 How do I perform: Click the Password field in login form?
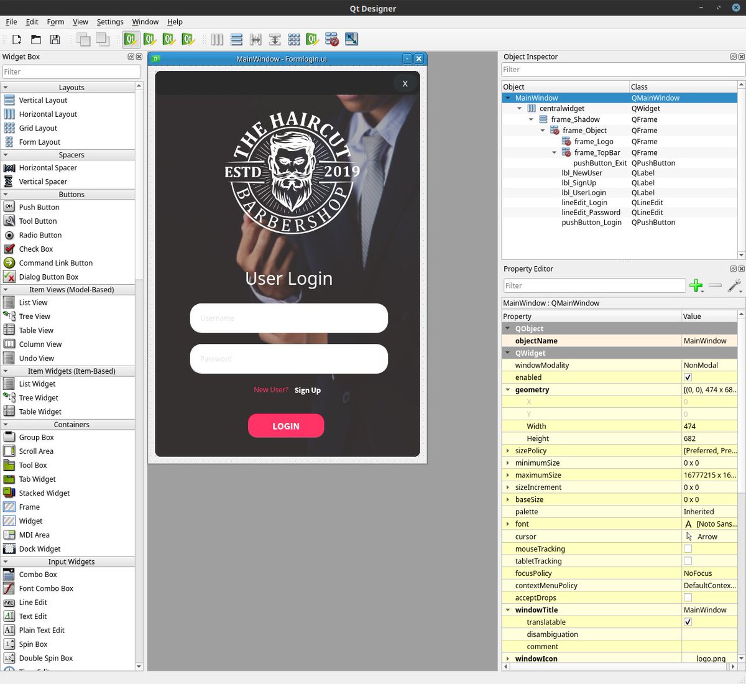(289, 359)
